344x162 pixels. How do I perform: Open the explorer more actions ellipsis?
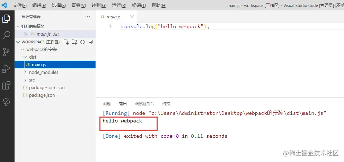[88, 17]
